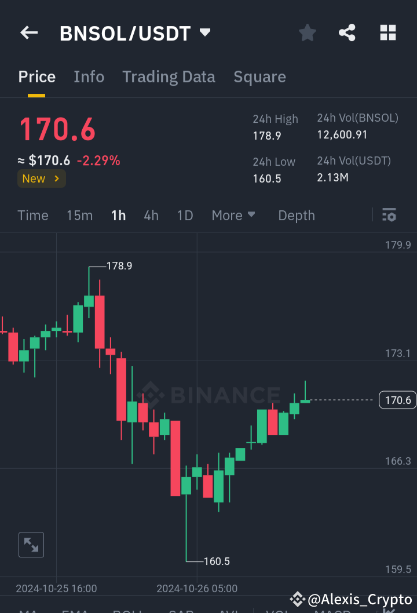This screenshot has width=417, height=613.
Task: Share the chart using the share icon
Action: pyautogui.click(x=347, y=33)
